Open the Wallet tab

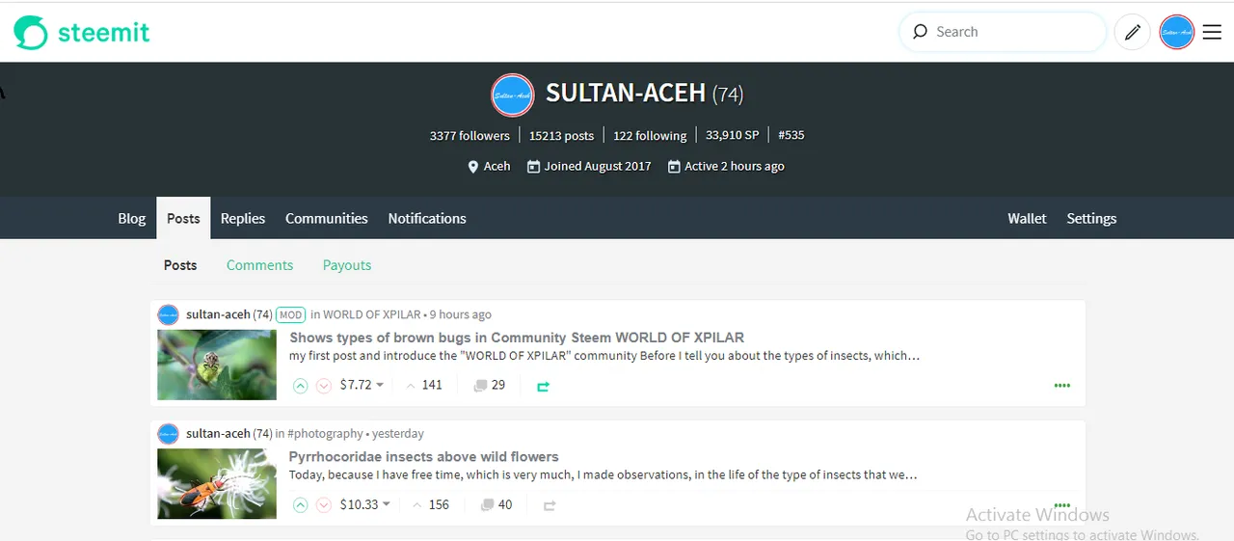click(x=1027, y=219)
